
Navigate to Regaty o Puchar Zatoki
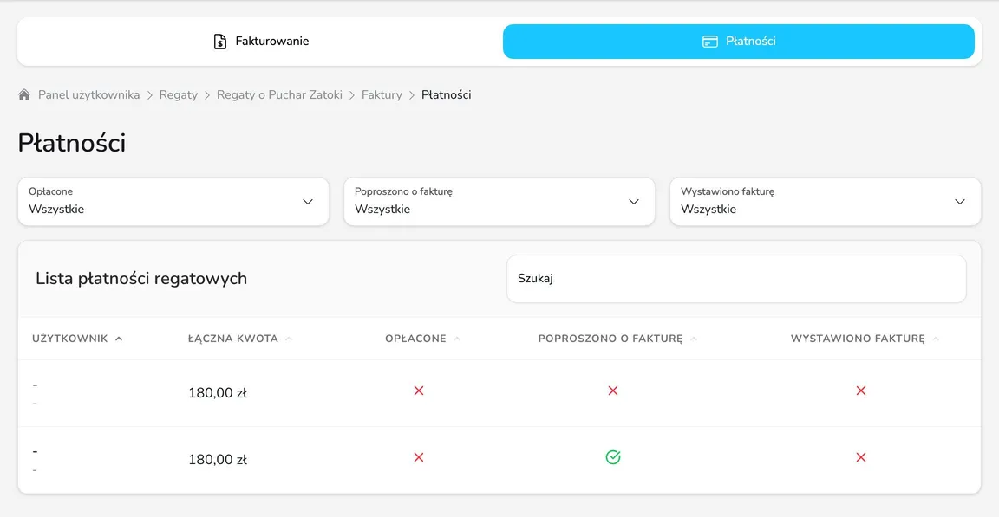(x=279, y=94)
